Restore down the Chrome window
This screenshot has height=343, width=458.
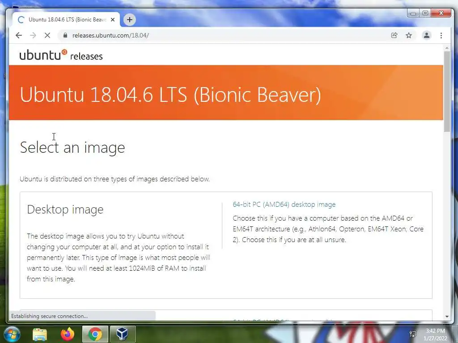point(425,13)
